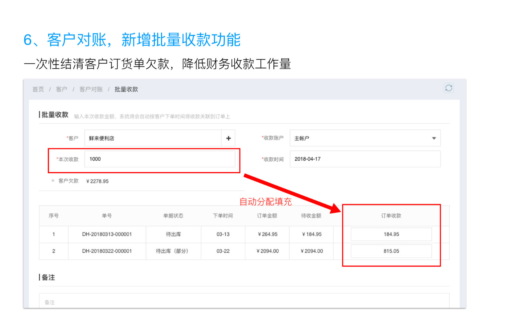The width and height of the screenshot is (531, 332).
Task: Click the 订单收款 column header
Action: coord(391,216)
